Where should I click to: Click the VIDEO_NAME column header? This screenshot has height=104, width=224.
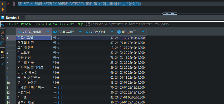[34, 32]
